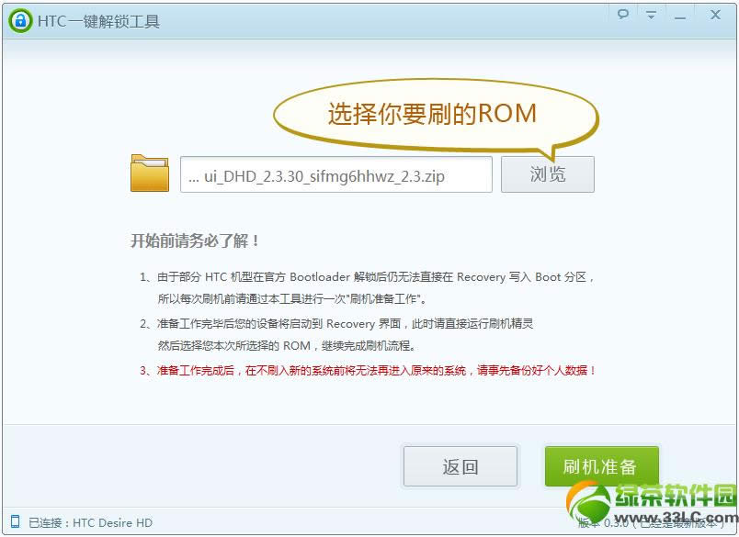Click the red warning line about backing up data
Viewport: 739px width, 537px height.
tap(368, 371)
